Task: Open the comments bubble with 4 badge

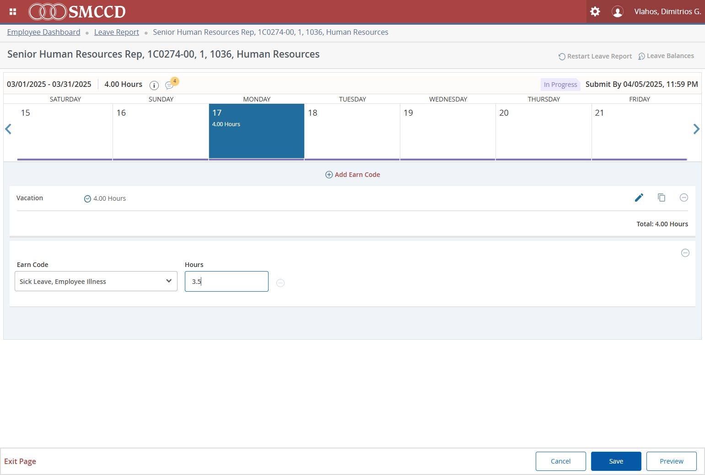Action: pyautogui.click(x=171, y=84)
